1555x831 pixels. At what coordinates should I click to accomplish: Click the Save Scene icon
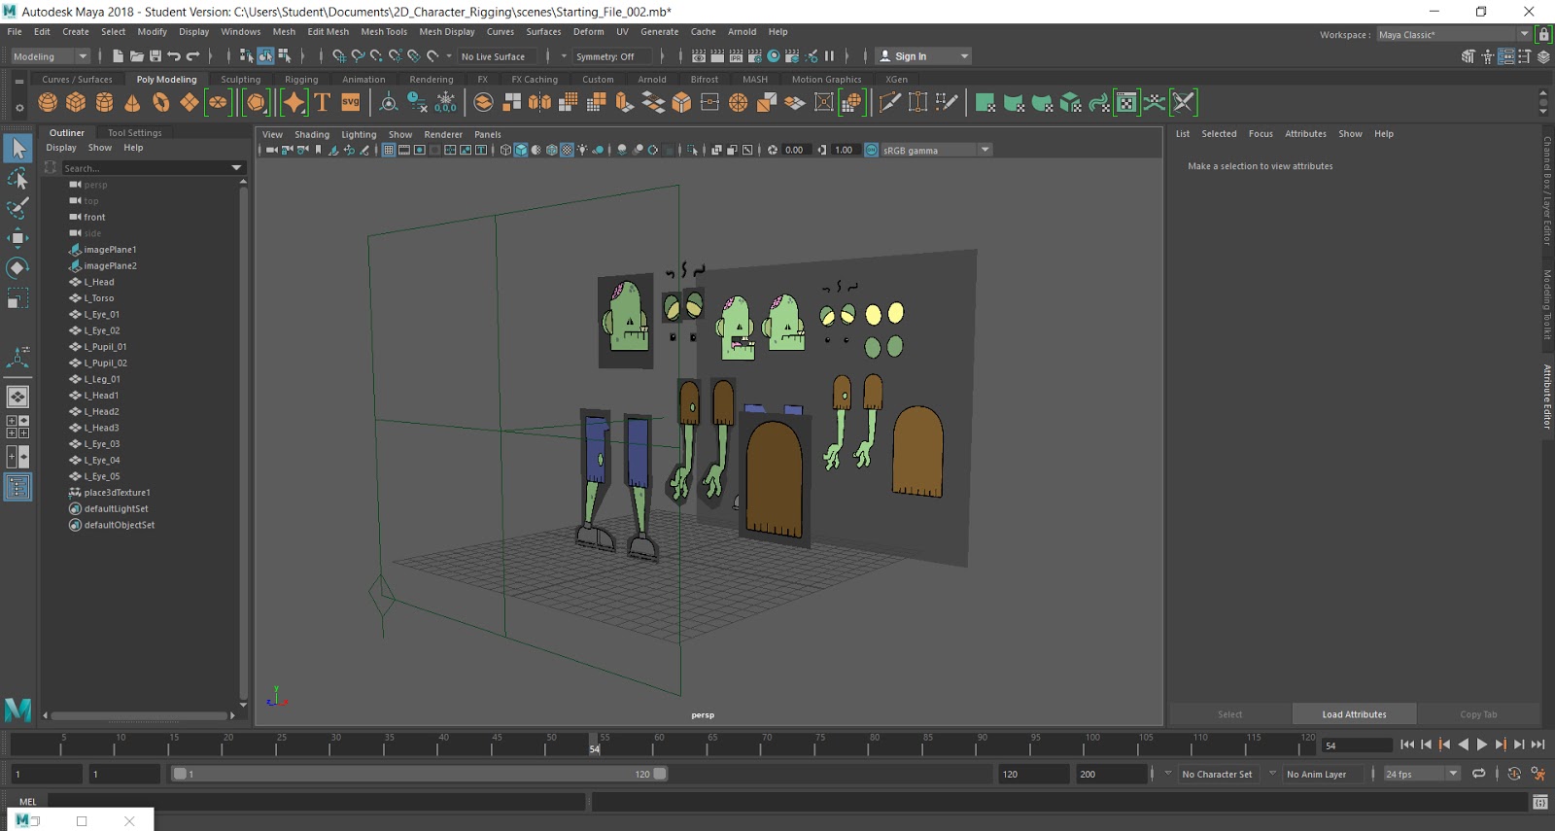pos(155,56)
